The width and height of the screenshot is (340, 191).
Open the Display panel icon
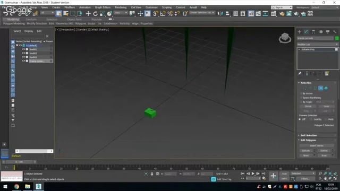328,32
